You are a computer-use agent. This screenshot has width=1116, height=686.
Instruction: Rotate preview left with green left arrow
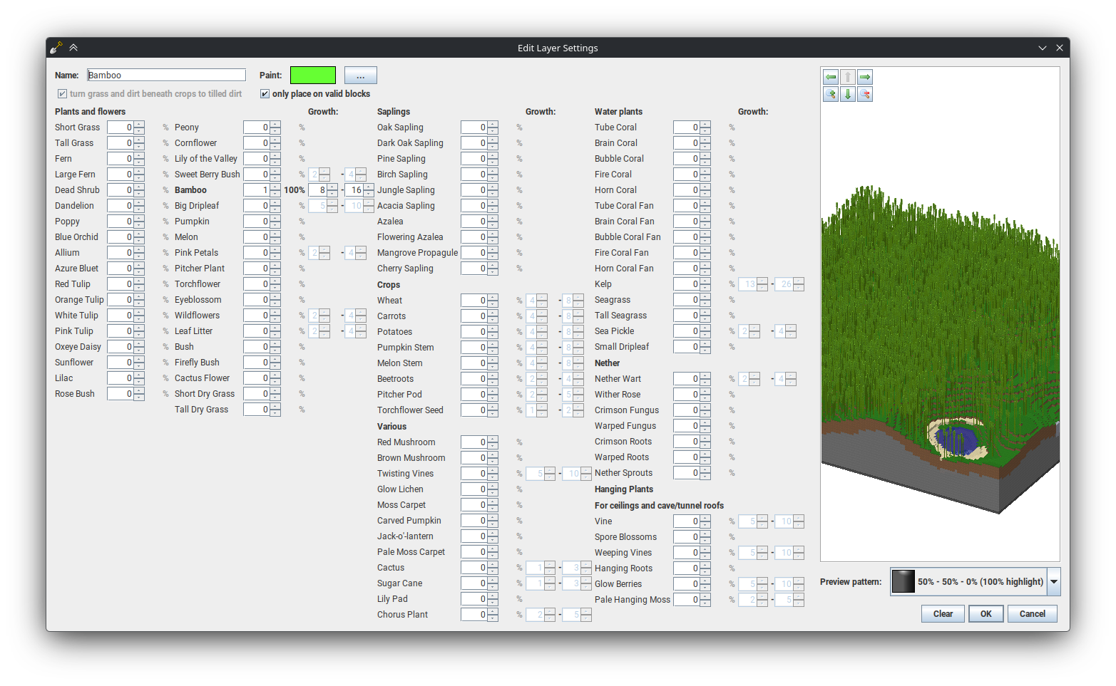[831, 77]
